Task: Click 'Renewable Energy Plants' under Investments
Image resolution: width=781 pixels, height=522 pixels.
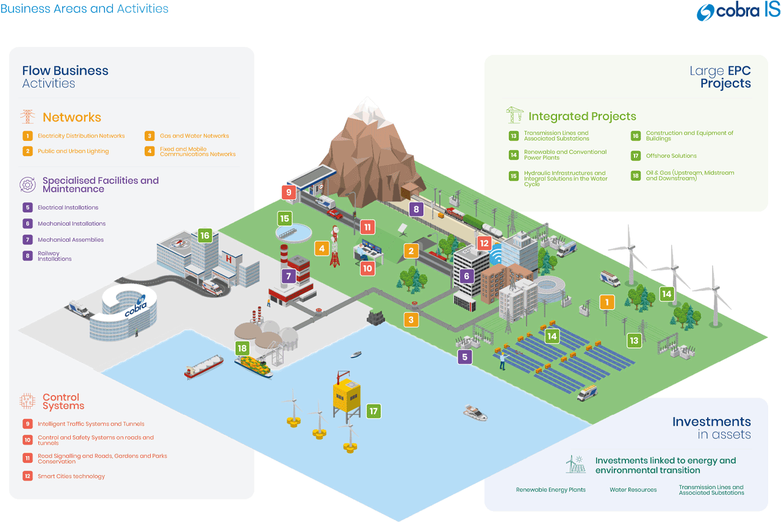Action: [x=551, y=490]
